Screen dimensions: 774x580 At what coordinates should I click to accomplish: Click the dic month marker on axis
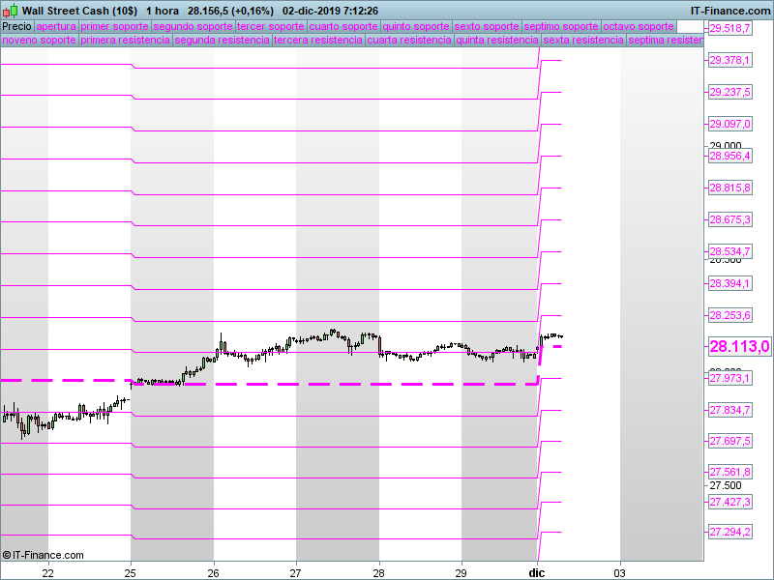point(537,573)
